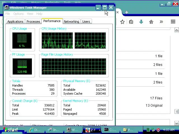Click the first CPU Usage History graph
The width and height of the screenshot is (179, 134).
point(57,40)
